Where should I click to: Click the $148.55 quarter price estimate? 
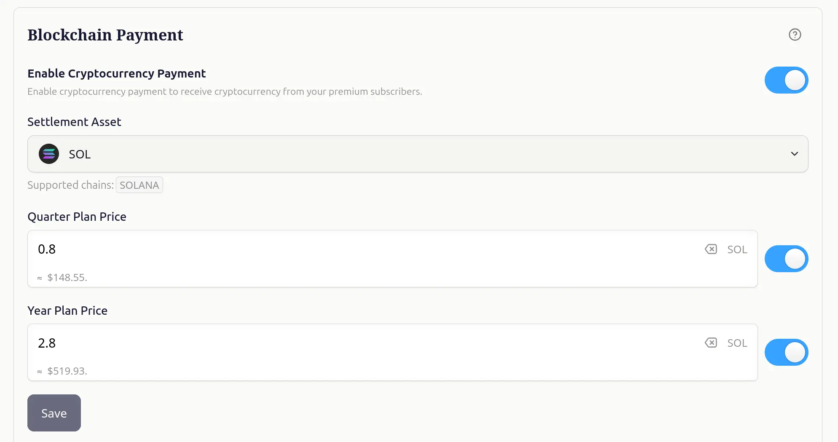(67, 278)
